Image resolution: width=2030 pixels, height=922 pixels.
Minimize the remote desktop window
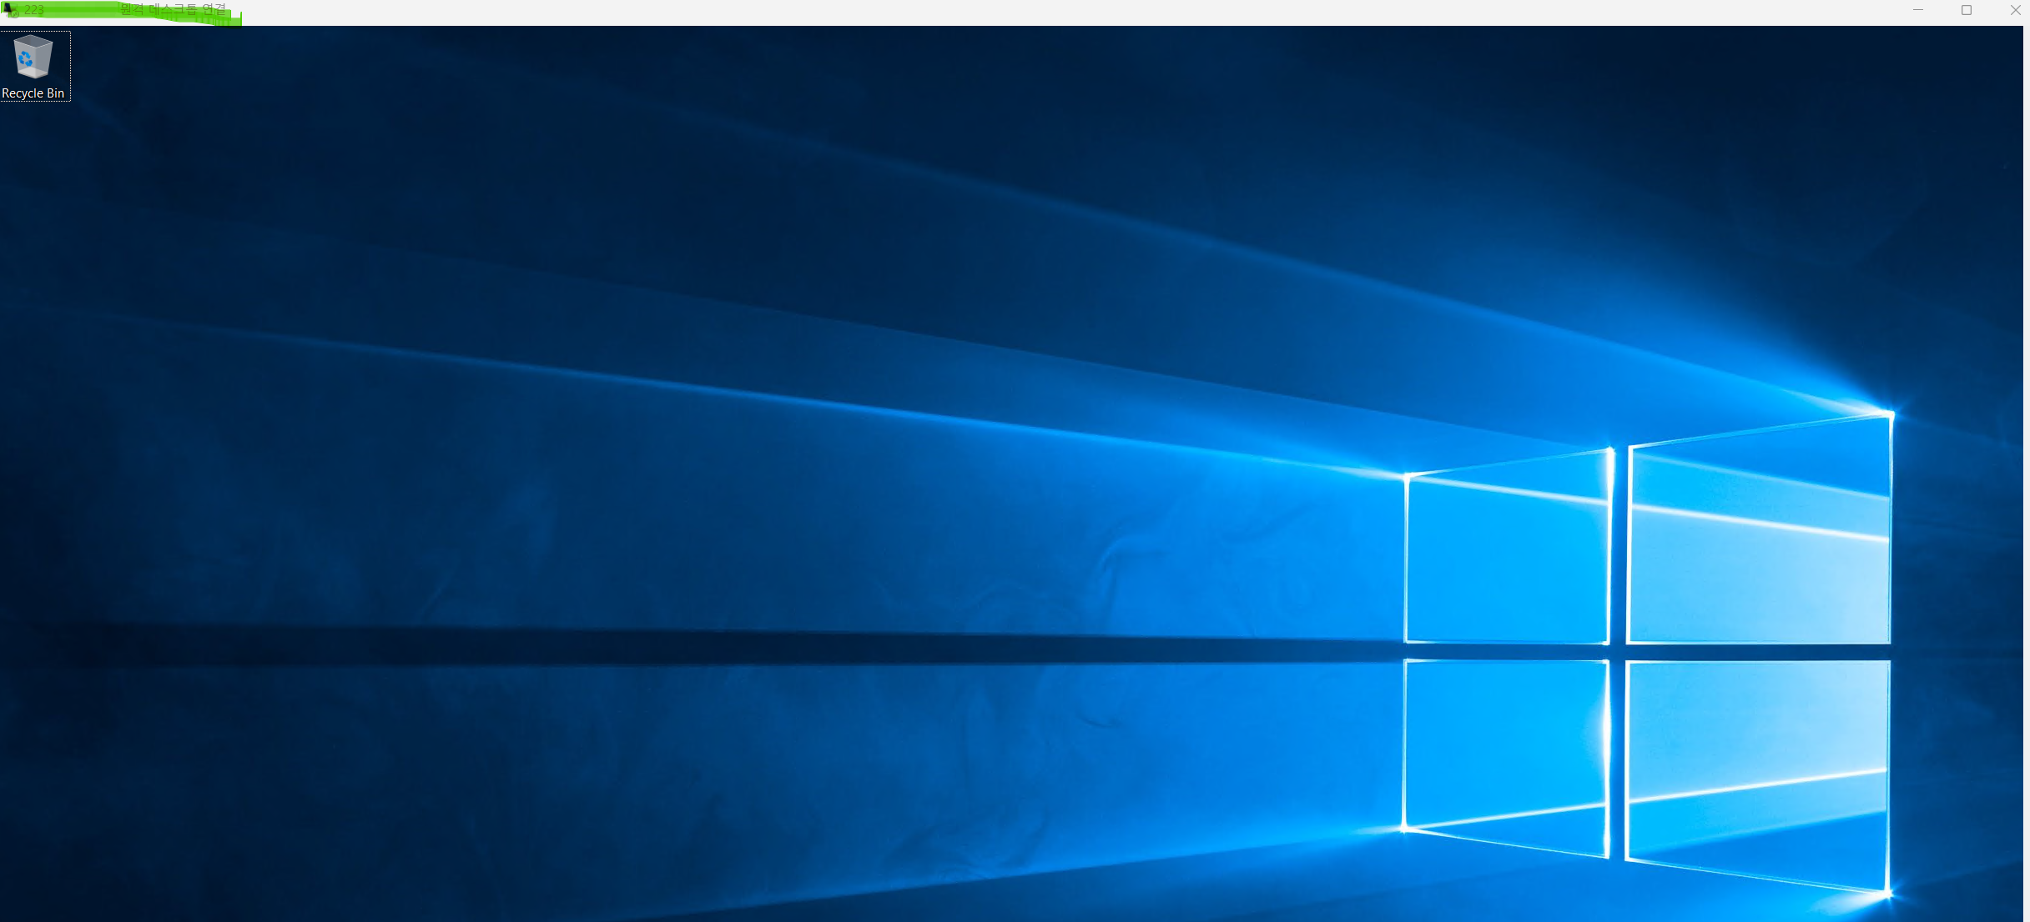pyautogui.click(x=1918, y=10)
